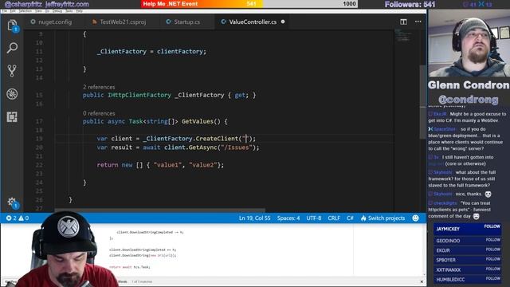
Task: Click the "/Issues" string on line 20
Action: pos(237,147)
